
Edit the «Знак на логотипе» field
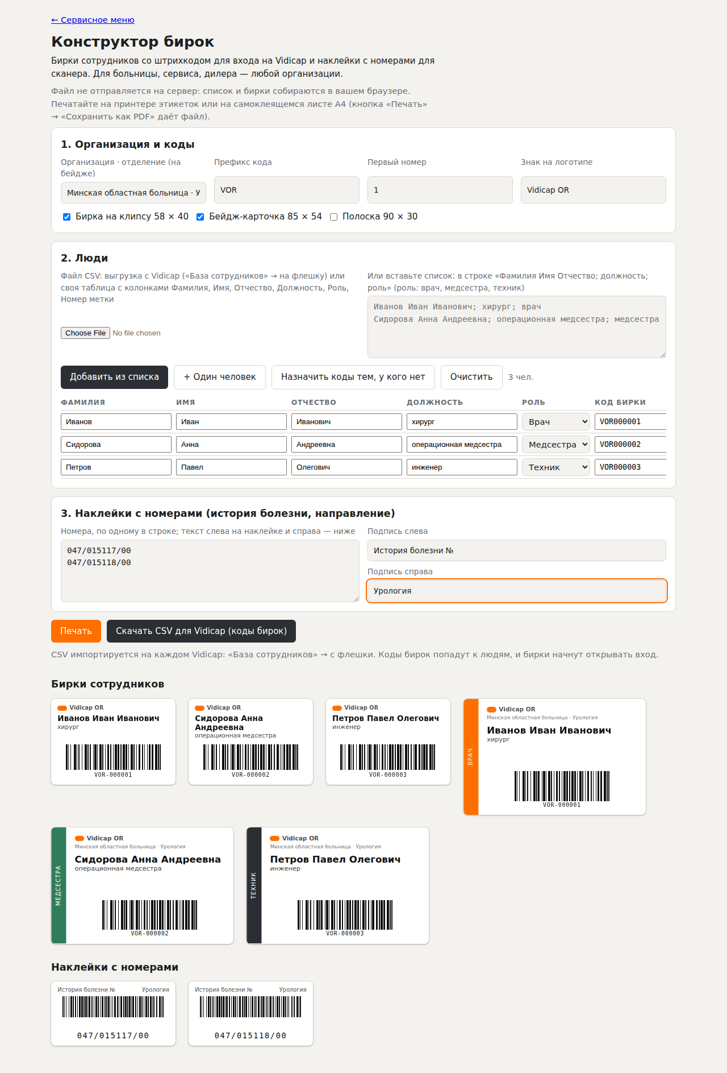594,190
